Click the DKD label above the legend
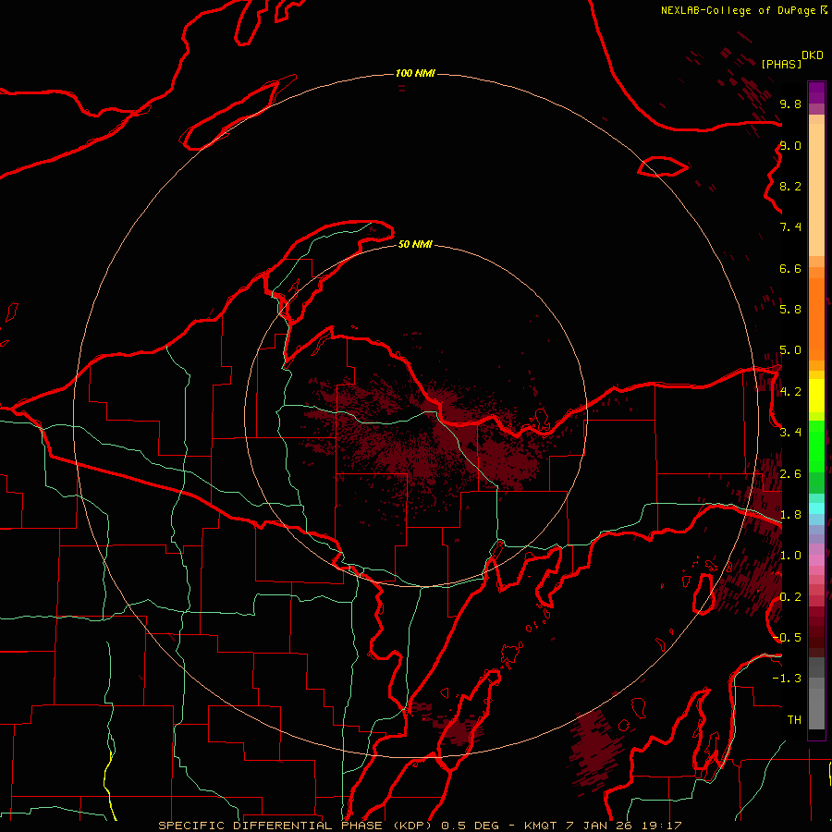 tap(813, 55)
